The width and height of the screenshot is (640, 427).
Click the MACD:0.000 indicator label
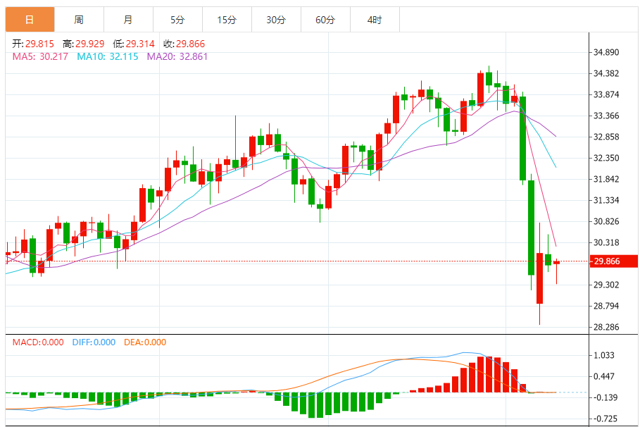tap(38, 342)
